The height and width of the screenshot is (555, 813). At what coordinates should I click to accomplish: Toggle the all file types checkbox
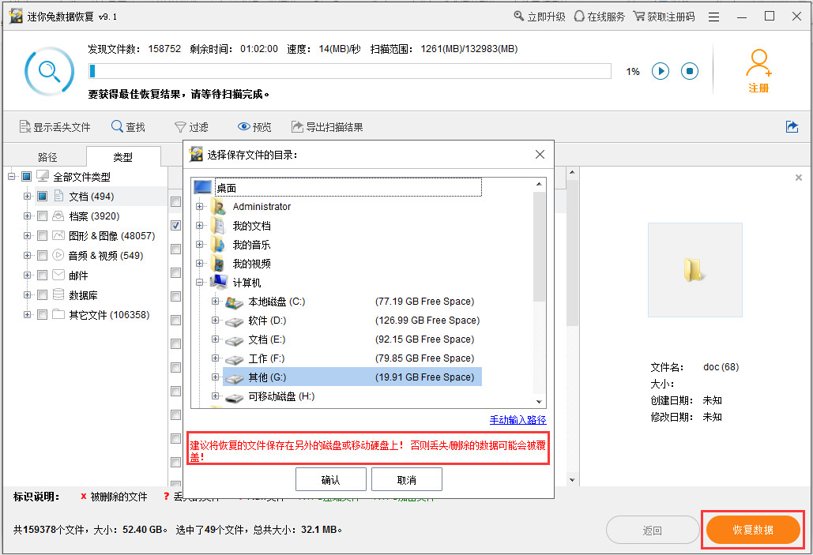[26, 177]
